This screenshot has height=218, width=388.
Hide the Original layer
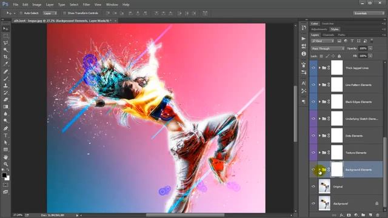pyautogui.click(x=313, y=187)
